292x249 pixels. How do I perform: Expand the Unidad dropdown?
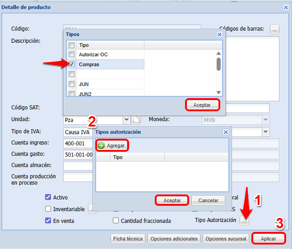click(x=126, y=120)
